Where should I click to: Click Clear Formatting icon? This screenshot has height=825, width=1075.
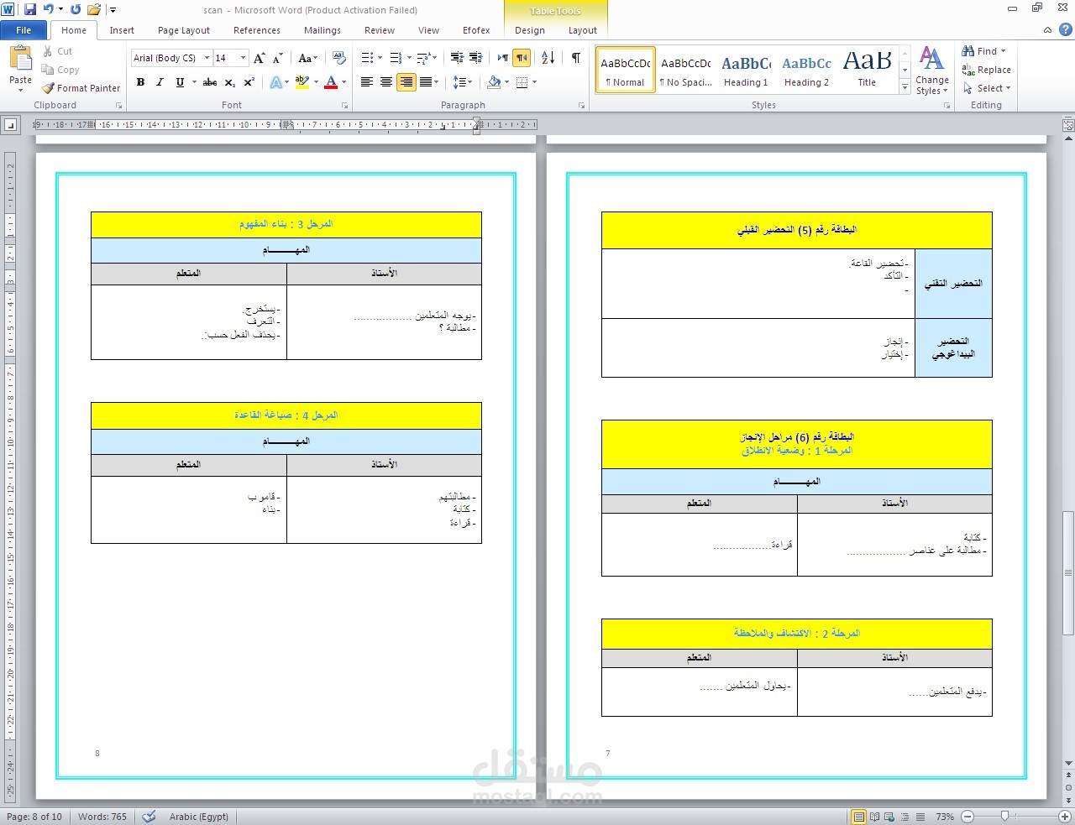(x=339, y=58)
